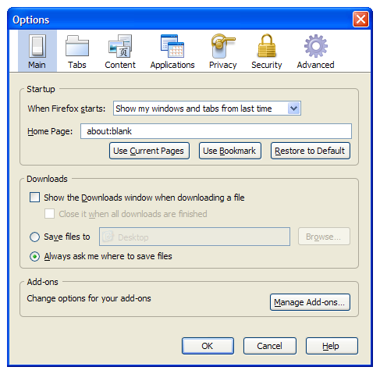Viewport: 380px width, 374px height.
Task: Enable Show the Downloads window checkbox
Action: [x=34, y=198]
